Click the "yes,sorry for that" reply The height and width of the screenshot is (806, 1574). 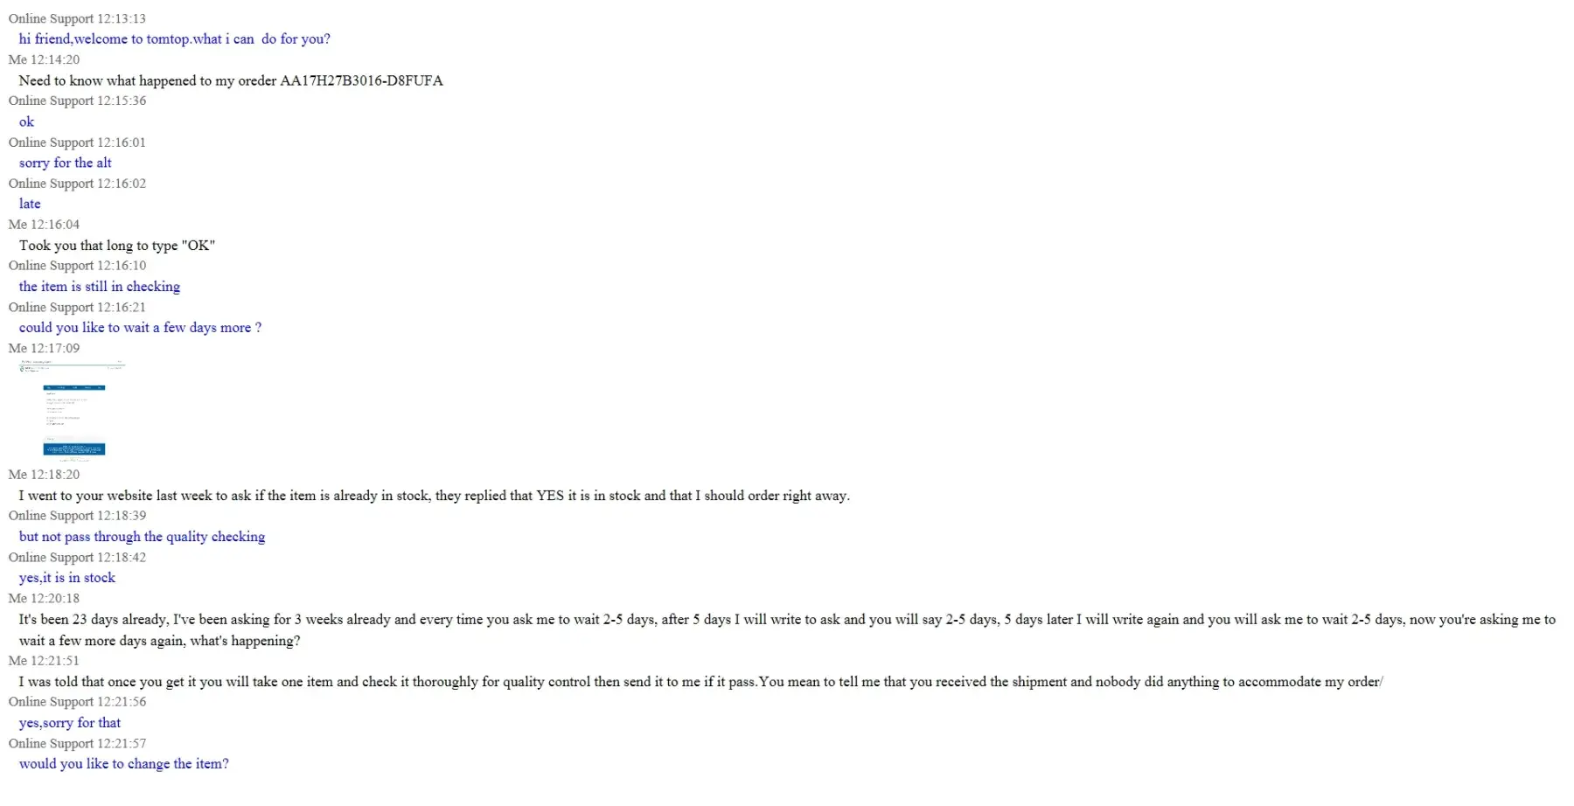coord(70,723)
